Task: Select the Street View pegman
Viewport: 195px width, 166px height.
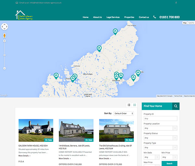Action: (x=5, y=36)
